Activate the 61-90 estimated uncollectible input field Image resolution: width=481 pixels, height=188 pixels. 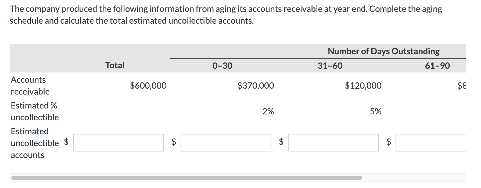pyautogui.click(x=431, y=143)
